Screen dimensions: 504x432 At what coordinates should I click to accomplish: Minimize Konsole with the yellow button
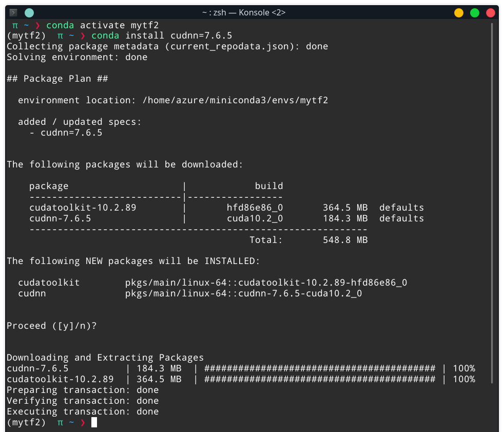pyautogui.click(x=459, y=13)
